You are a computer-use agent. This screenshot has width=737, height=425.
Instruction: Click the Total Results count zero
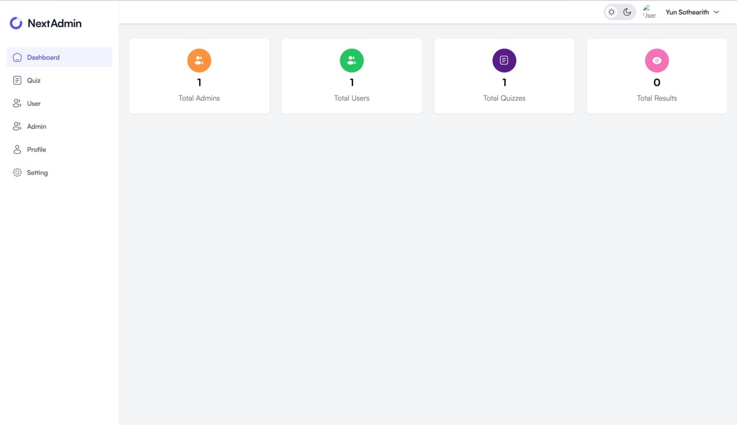(x=657, y=83)
